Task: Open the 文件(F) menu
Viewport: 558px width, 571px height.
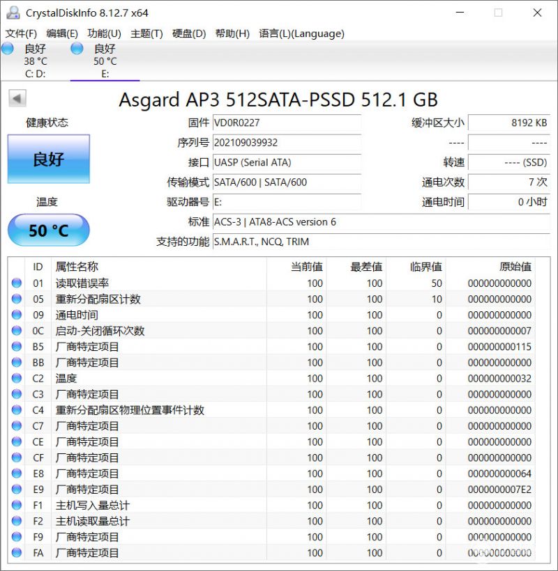Action: pos(21,33)
